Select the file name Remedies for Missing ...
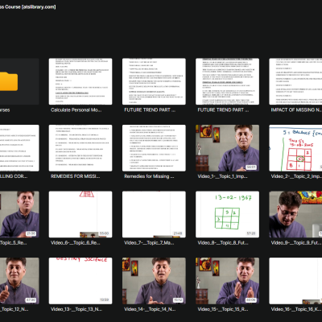Screen dimensions: 322x322 (x=149, y=176)
